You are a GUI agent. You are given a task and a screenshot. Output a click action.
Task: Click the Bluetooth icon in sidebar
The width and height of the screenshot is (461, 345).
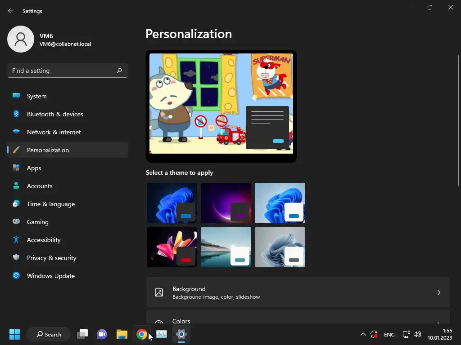16,114
